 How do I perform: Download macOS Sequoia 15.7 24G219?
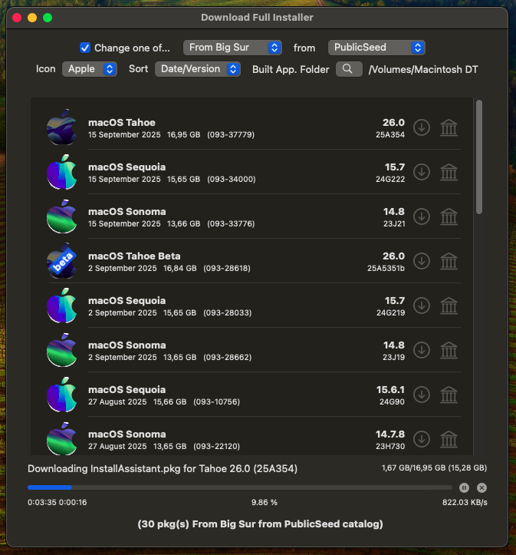coord(422,306)
